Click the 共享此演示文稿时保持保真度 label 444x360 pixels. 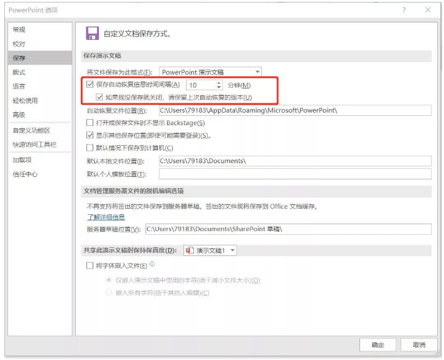coord(130,250)
